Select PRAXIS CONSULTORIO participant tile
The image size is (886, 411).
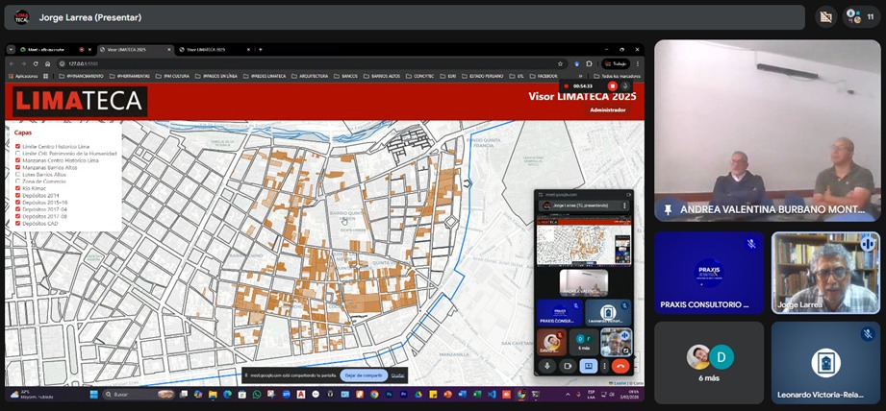[709, 273]
